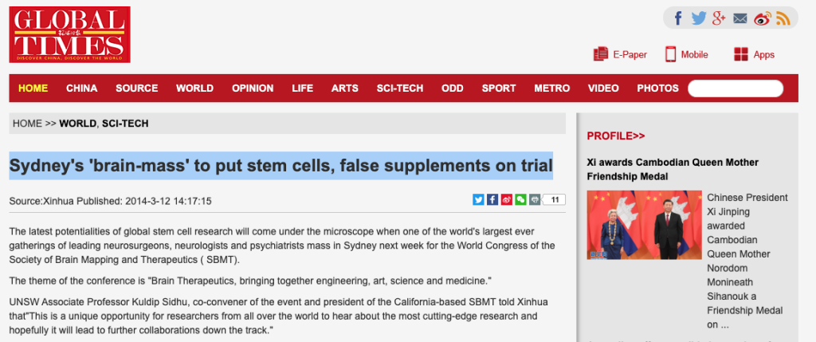Open the PHOTOS navigation item
This screenshot has height=342, width=816.
click(657, 88)
